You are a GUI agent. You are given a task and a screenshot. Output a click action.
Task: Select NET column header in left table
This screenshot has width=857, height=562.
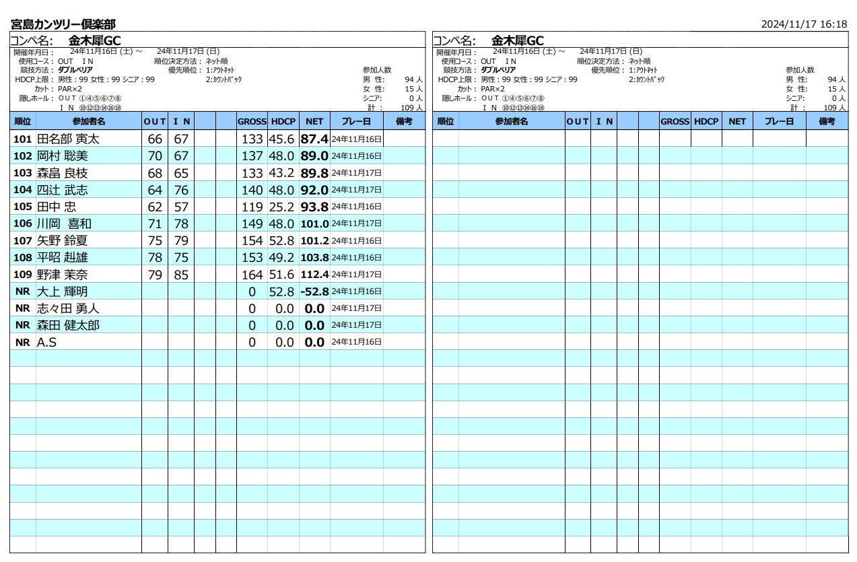coord(314,121)
